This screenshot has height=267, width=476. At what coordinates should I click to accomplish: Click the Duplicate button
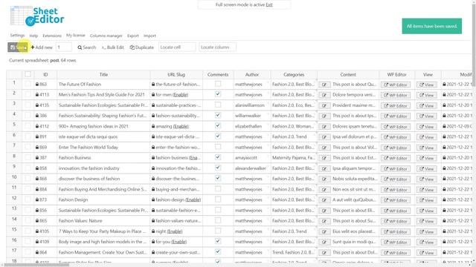pos(142,47)
